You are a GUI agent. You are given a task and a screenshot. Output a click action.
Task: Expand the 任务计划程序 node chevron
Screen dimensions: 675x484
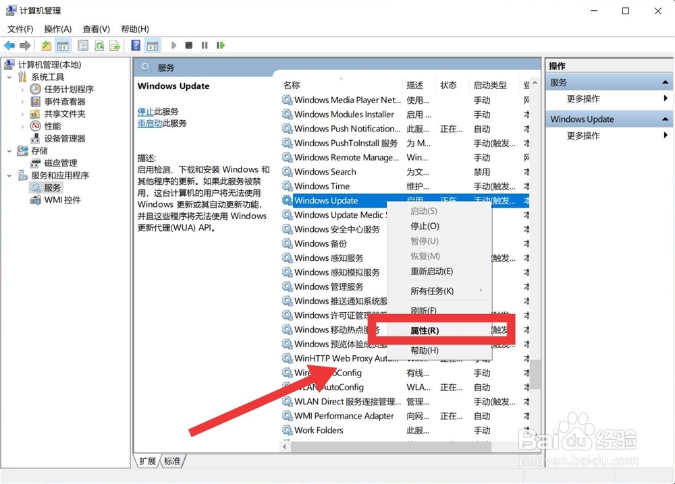[22, 90]
